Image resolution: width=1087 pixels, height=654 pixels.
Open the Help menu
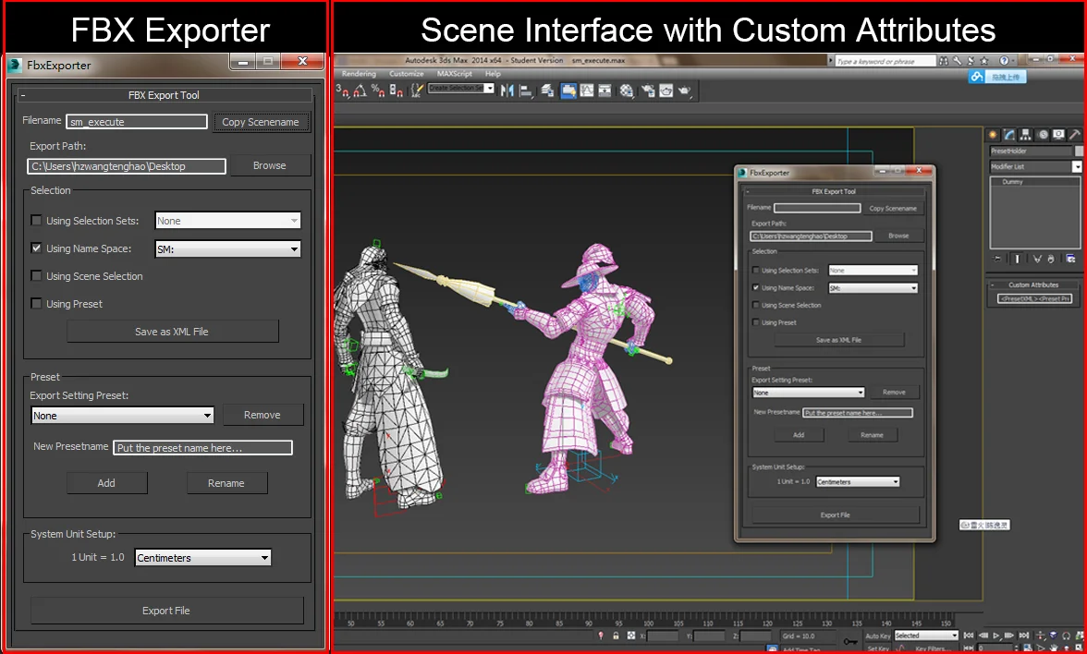(x=493, y=74)
